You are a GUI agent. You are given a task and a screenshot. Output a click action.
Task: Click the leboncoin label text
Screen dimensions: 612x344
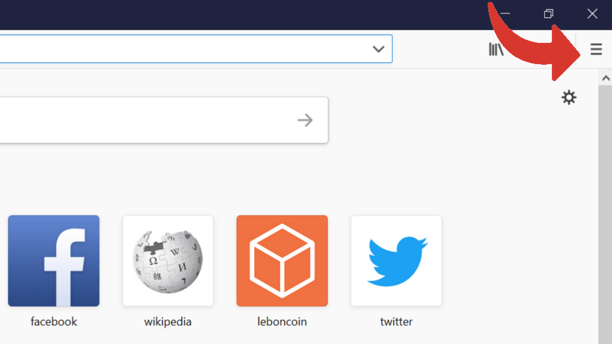282,321
